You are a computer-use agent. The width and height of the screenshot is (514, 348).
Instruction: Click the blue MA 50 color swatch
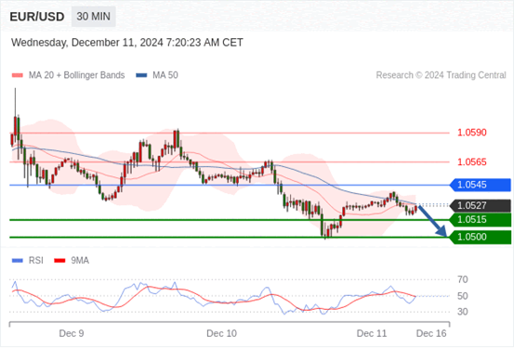pyautogui.click(x=141, y=75)
